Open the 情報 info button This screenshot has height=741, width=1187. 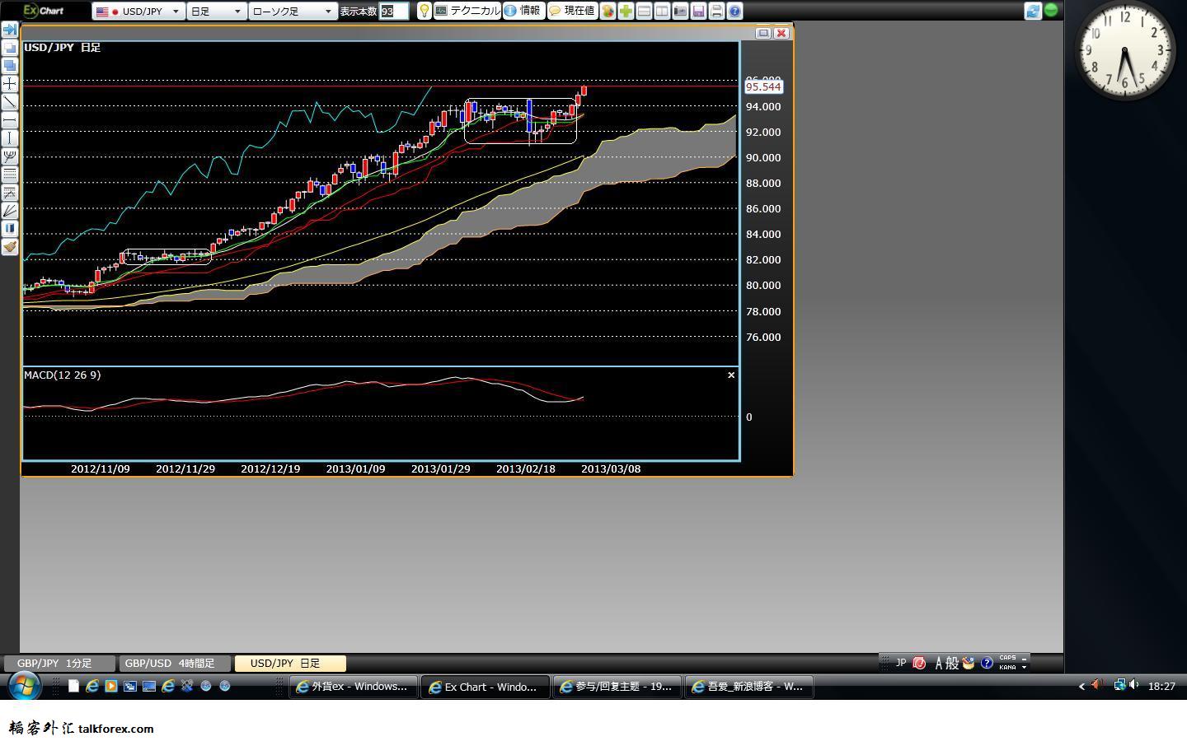523,11
